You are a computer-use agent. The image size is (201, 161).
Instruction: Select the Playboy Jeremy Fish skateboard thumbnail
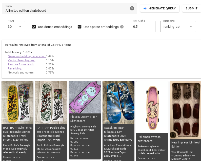(85, 97)
